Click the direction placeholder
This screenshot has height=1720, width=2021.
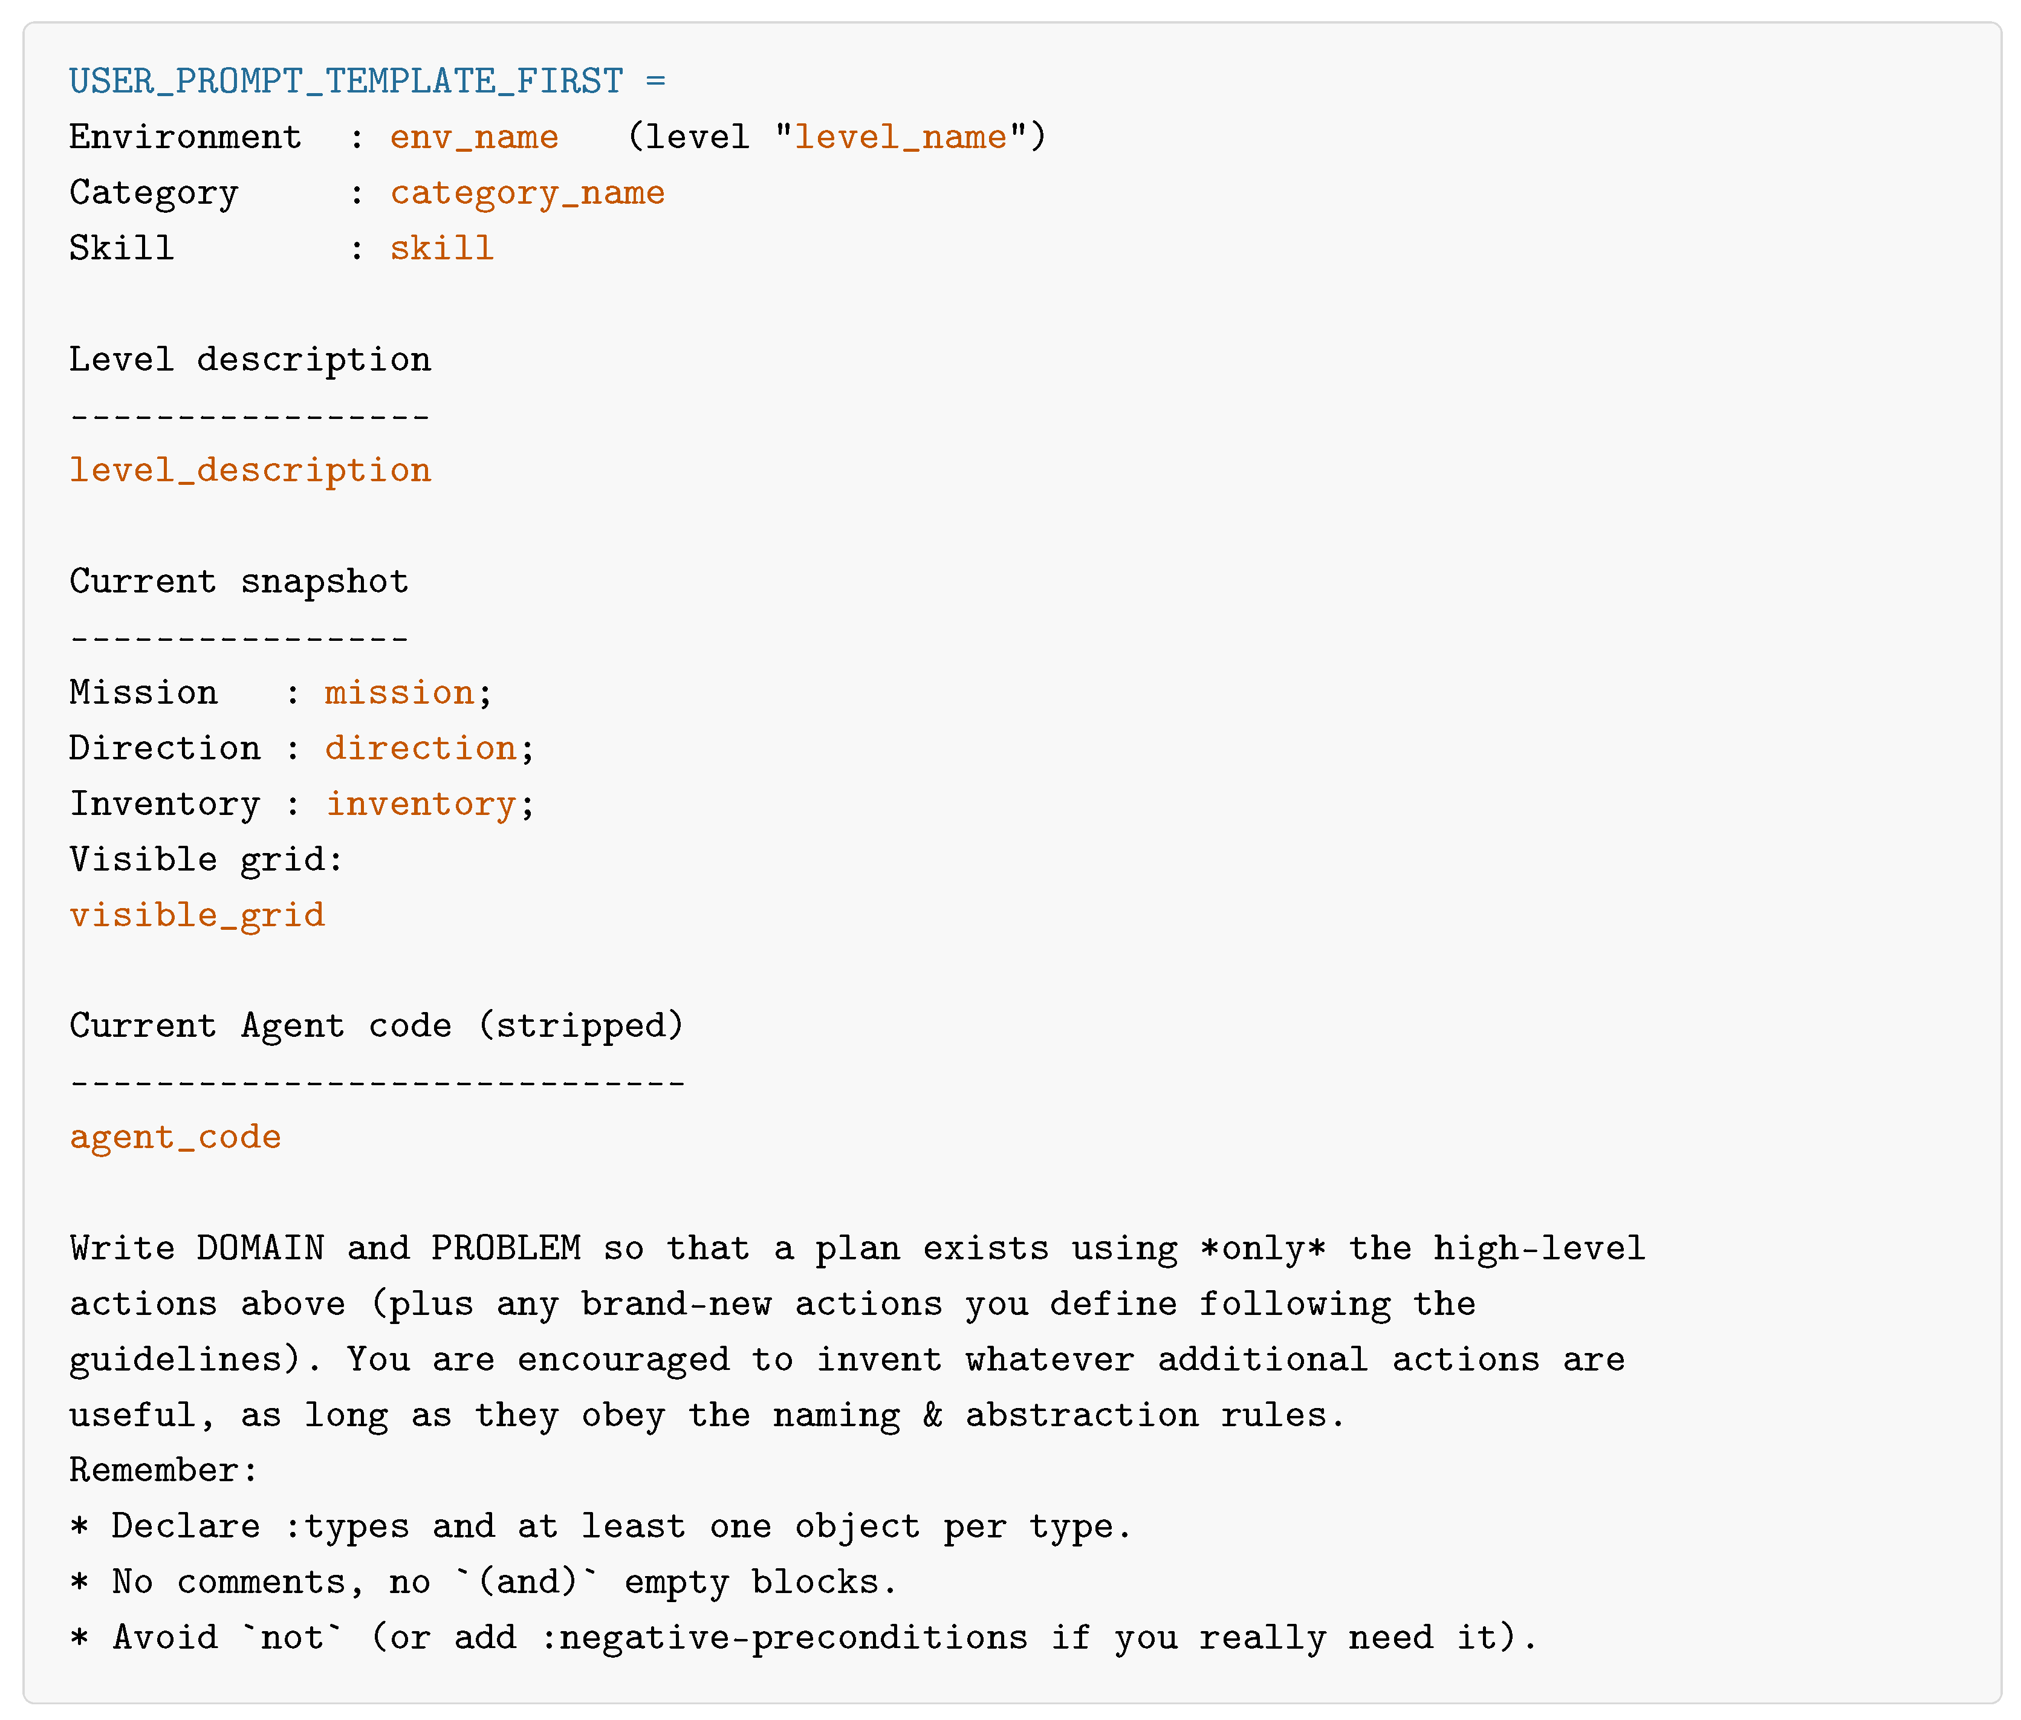pos(420,748)
